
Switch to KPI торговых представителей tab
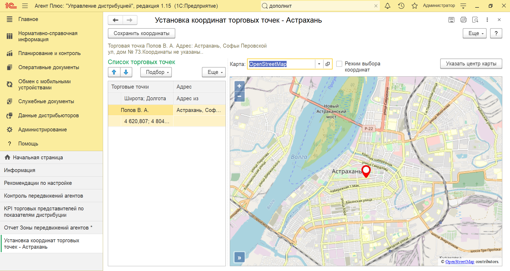click(51, 212)
